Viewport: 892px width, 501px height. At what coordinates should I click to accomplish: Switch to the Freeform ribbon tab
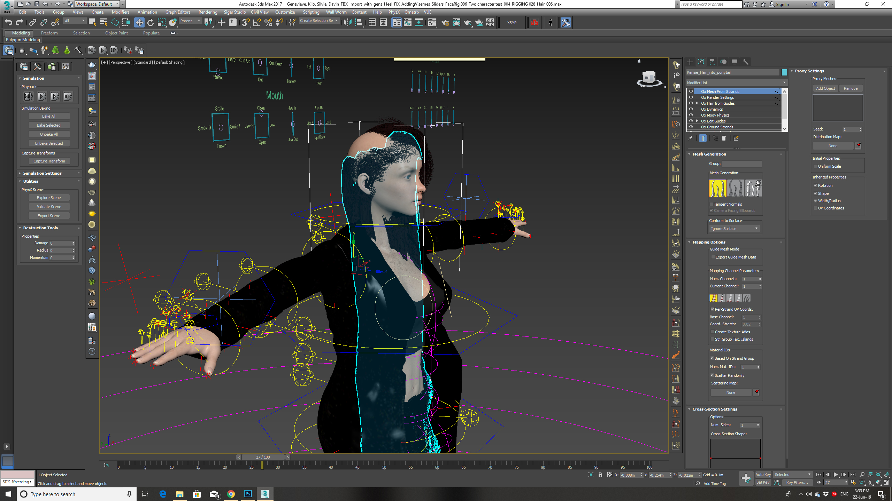tap(49, 33)
